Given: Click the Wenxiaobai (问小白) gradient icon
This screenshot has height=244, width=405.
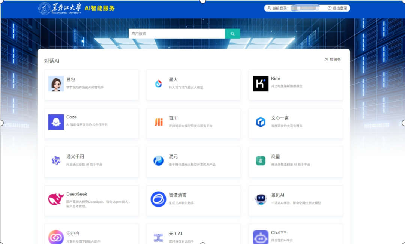Looking at the screenshot, I should tap(56, 237).
